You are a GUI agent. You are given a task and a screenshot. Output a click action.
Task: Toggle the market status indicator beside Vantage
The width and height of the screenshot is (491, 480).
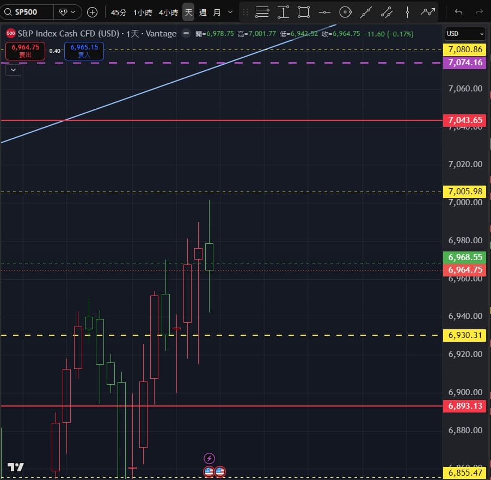(x=186, y=33)
